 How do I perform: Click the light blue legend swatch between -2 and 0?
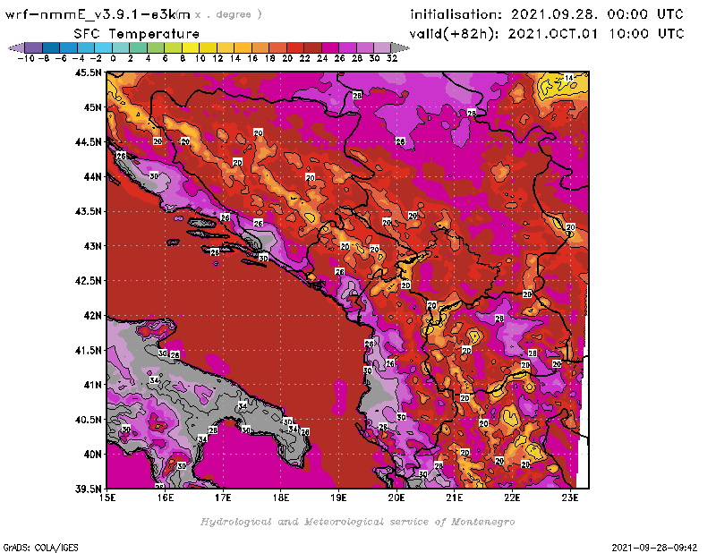click(103, 47)
